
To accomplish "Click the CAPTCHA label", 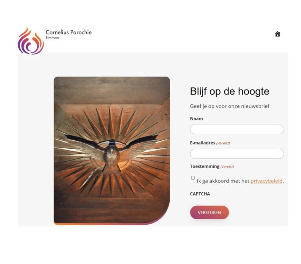I will point(200,194).
